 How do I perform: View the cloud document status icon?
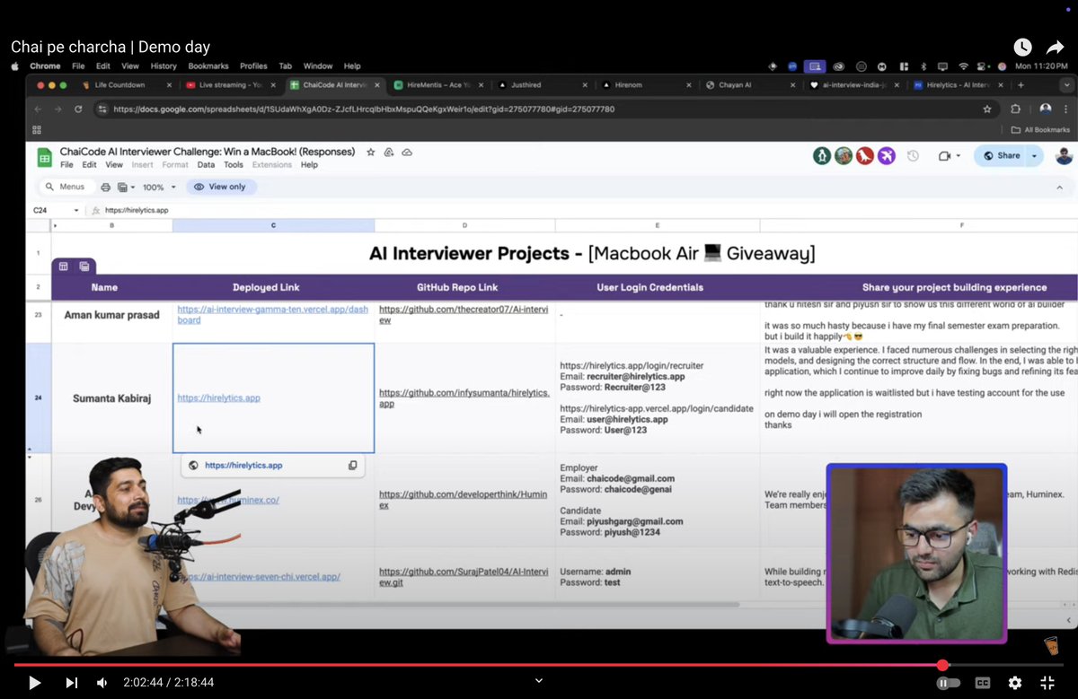pyautogui.click(x=407, y=153)
